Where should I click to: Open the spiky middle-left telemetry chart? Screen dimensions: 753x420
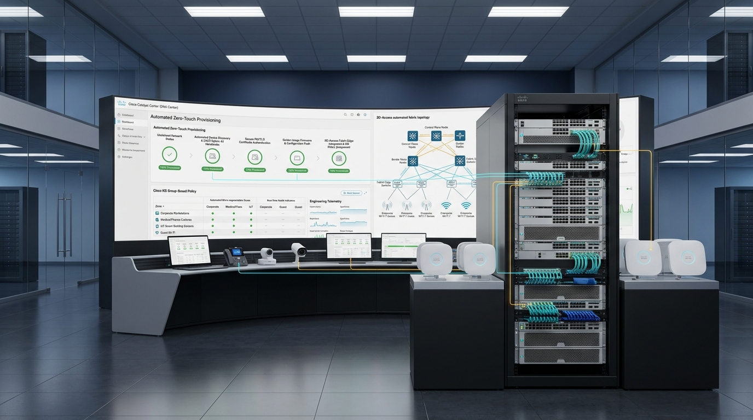click(x=323, y=224)
